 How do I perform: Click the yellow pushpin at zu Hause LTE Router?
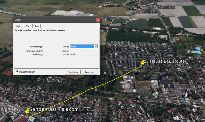[x=142, y=62]
